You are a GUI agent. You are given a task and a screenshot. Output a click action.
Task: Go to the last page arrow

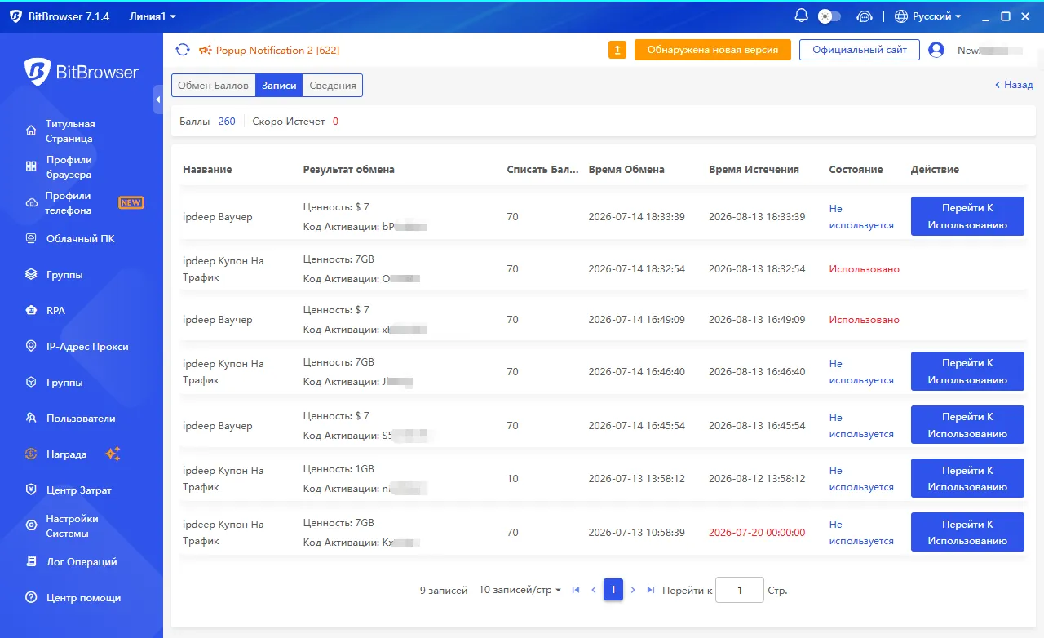[651, 590]
